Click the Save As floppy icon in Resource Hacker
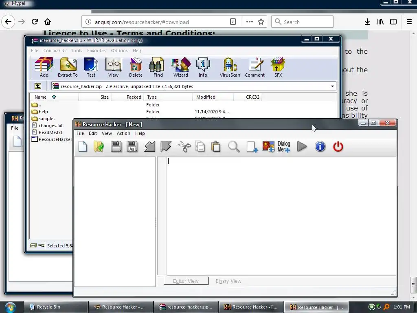 click(x=132, y=147)
